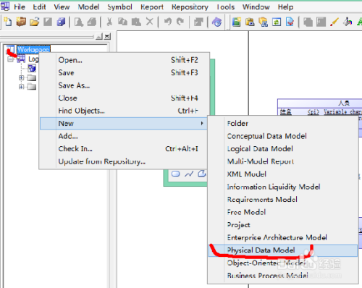Open the Report menu
Screen dimensions: 362x288
[x=152, y=7]
